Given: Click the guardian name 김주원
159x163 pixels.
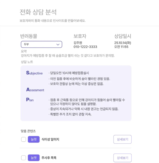Looking at the screenshot, I should 78,43.
